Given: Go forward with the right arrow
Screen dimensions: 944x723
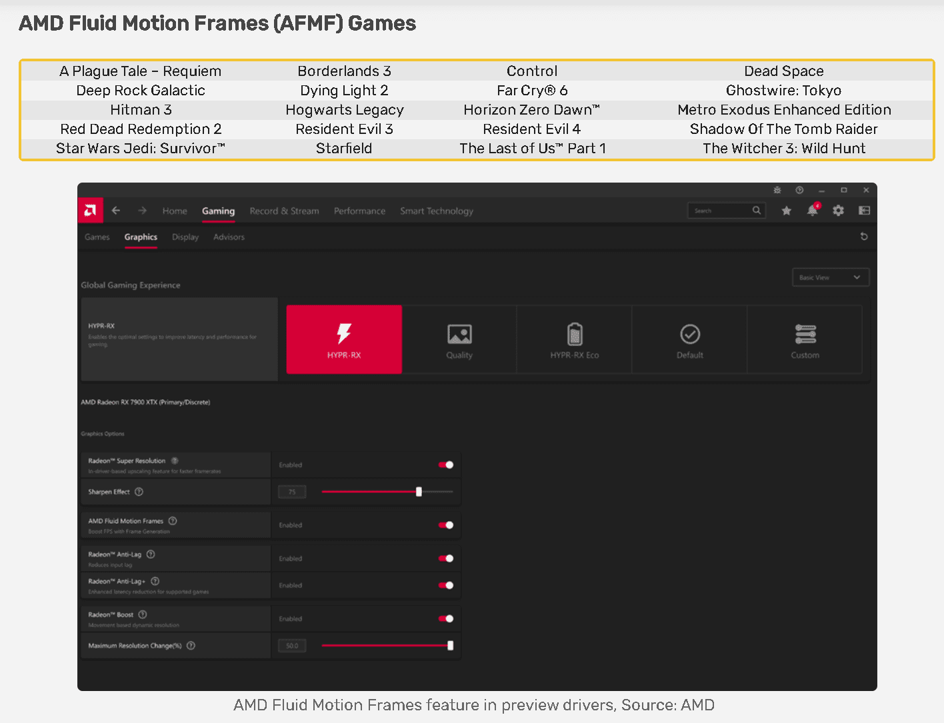Looking at the screenshot, I should (x=142, y=211).
